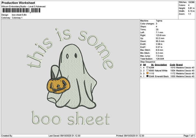Click the Down value 95.3 mm
Image resolution: width=196 pixels, height=138 pixels.
coord(160,41)
